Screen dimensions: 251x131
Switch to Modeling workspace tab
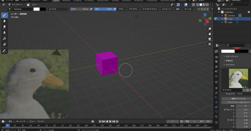[x=66, y=1]
